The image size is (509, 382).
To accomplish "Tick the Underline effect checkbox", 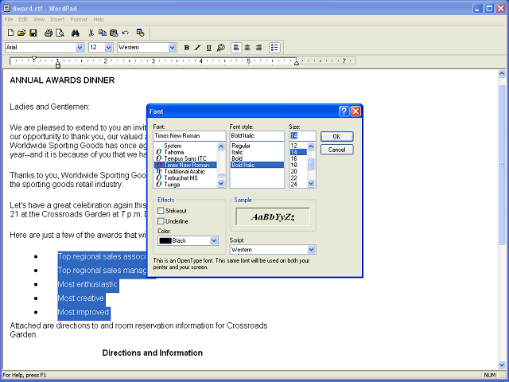I will click(161, 220).
